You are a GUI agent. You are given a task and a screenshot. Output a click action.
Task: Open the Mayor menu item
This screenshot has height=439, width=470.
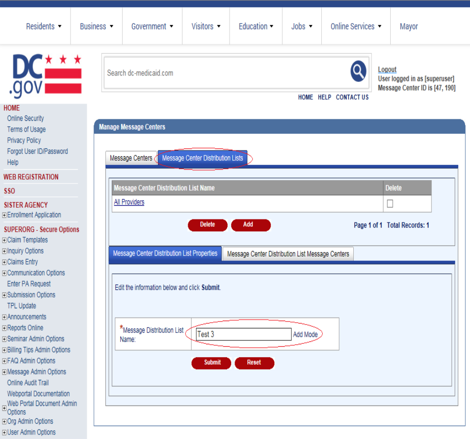pos(409,27)
